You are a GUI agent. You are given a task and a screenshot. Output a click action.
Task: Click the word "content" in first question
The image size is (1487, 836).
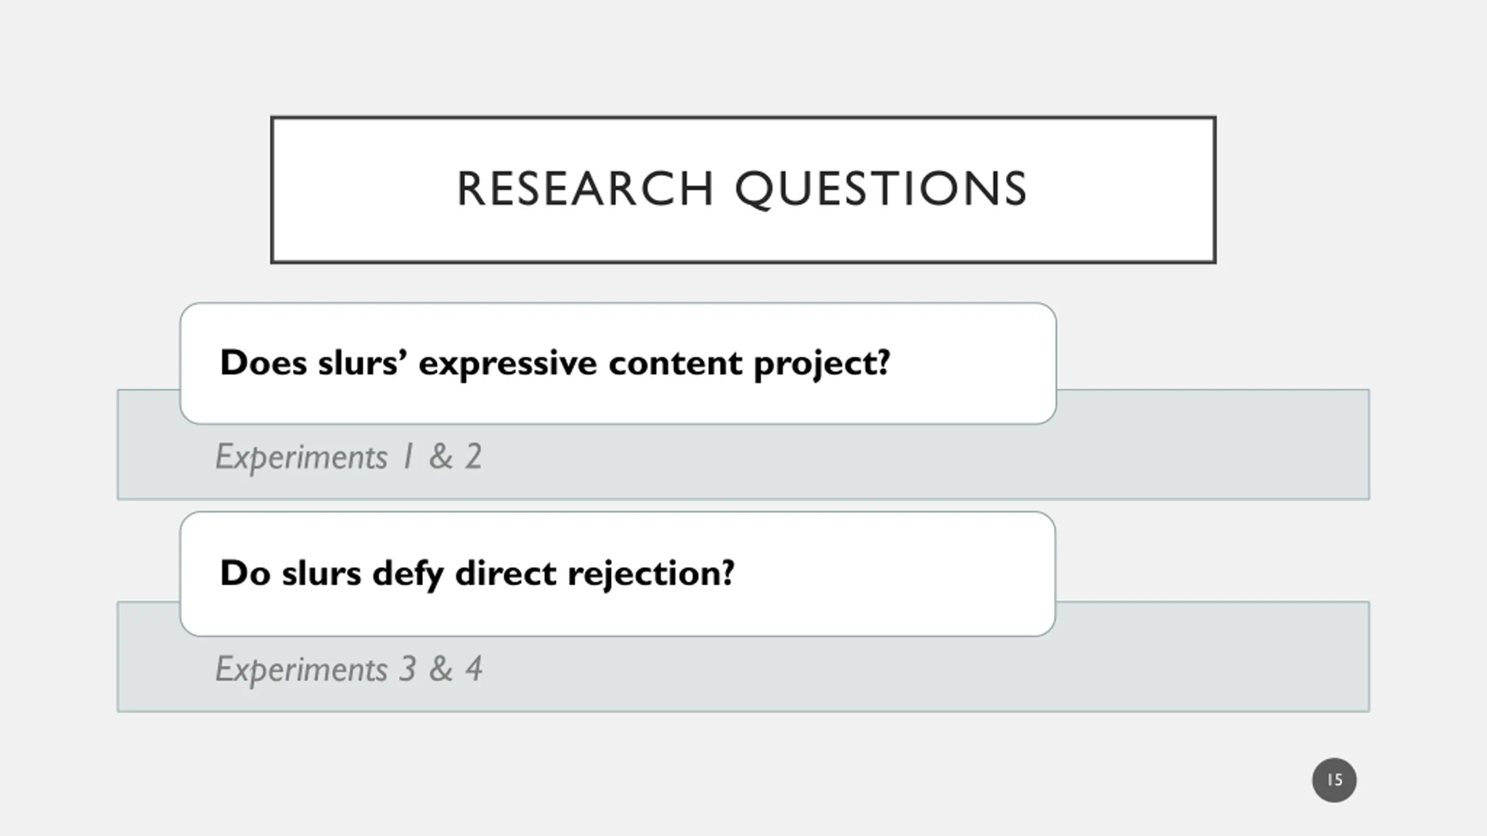675,364
